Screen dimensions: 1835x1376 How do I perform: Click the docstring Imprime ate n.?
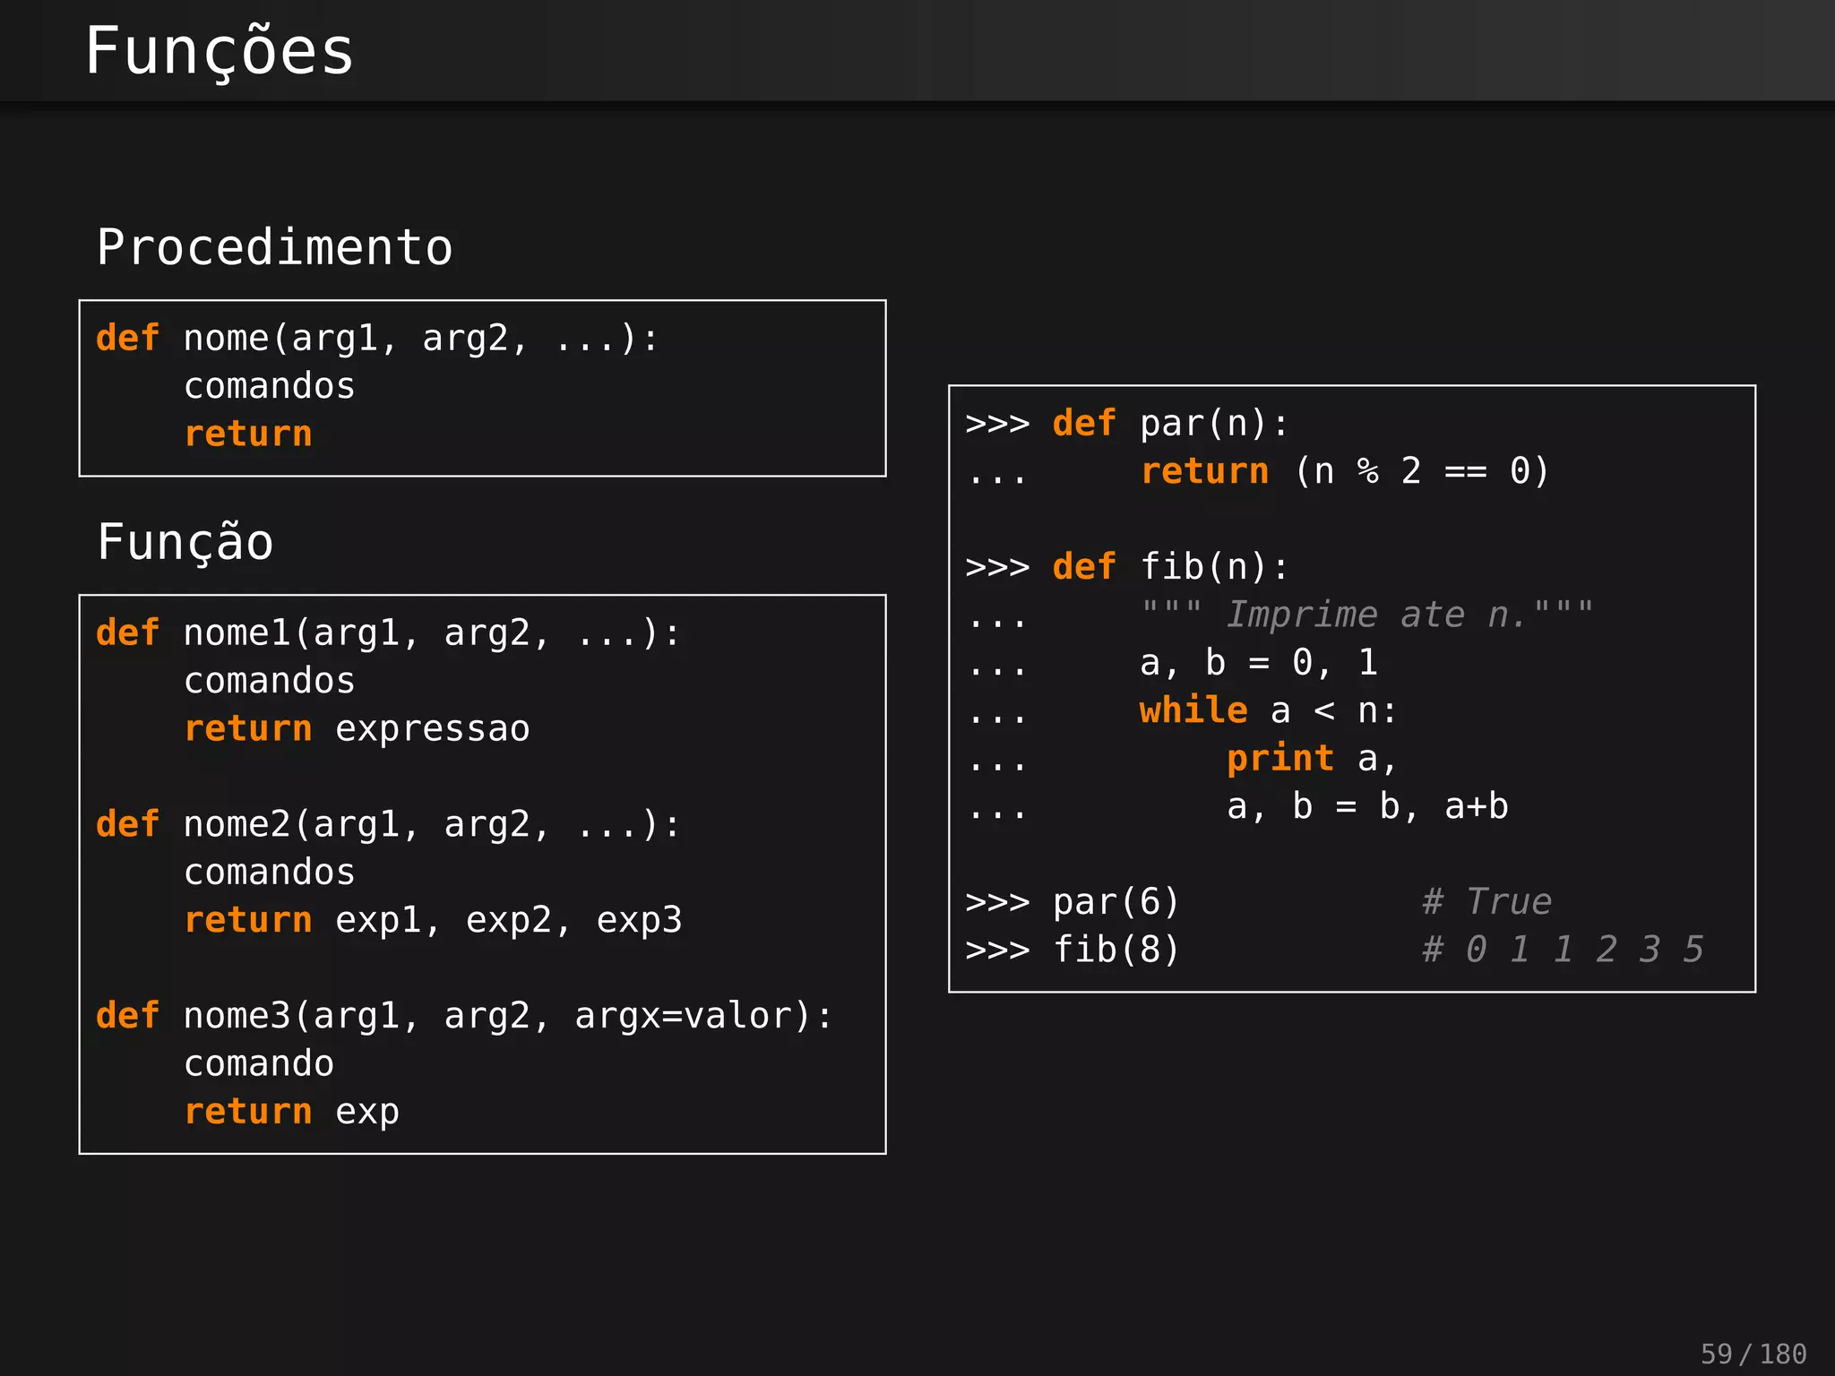(1366, 615)
